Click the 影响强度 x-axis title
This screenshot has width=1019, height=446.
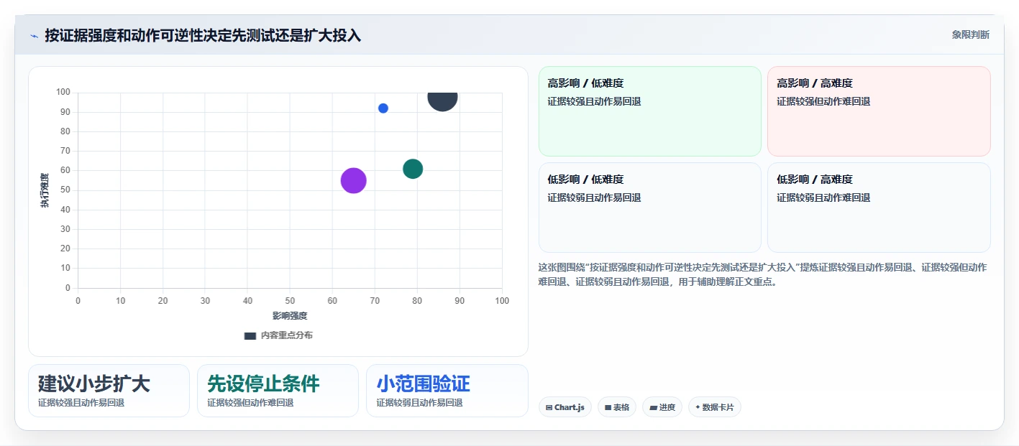[x=290, y=316]
